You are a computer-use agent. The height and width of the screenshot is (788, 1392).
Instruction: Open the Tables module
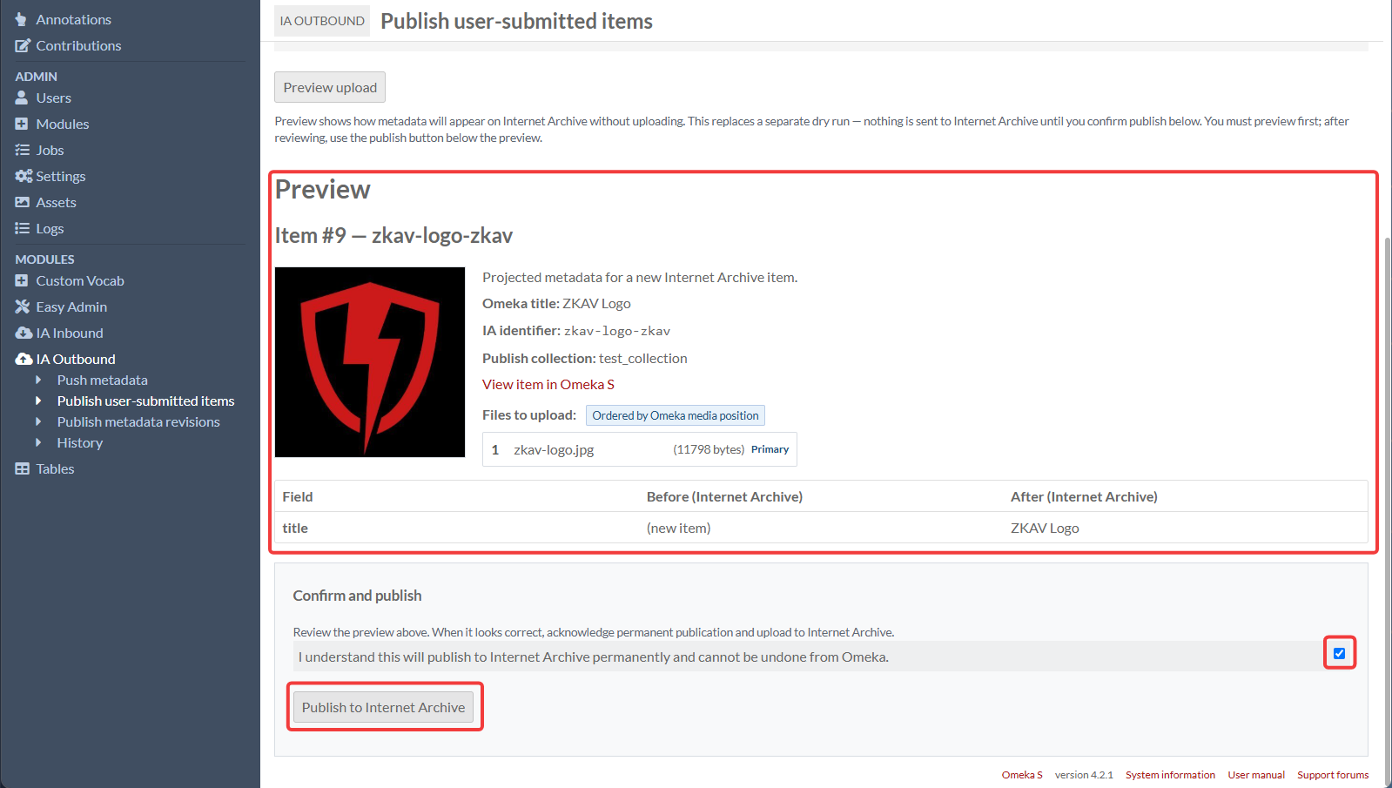pyautogui.click(x=55, y=468)
